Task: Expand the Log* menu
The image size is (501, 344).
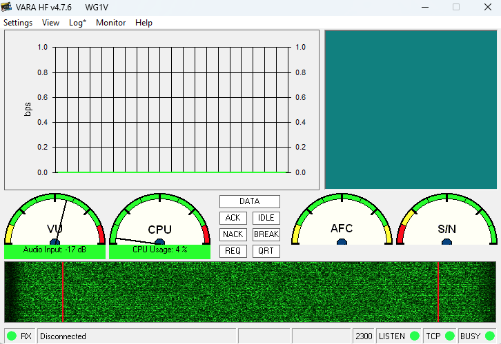Action: pos(77,23)
